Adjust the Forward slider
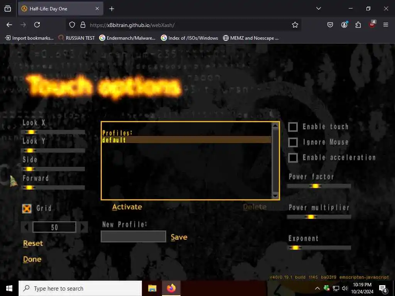Image resolution: width=395 pixels, height=296 pixels. click(x=53, y=188)
